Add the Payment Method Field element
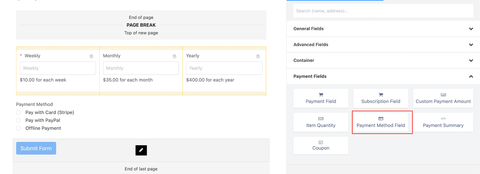The width and height of the screenshot is (480, 174). (380, 122)
